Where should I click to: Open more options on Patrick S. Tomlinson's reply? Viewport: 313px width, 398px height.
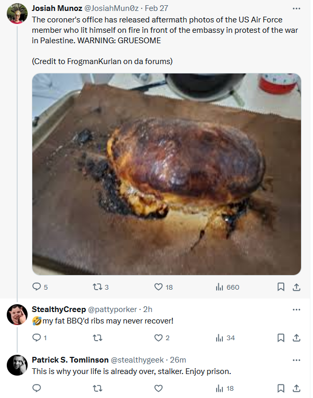pyautogui.click(x=296, y=360)
